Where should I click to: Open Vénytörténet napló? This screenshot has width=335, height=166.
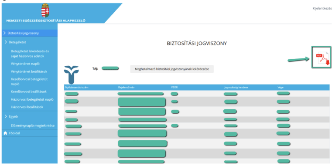click(x=25, y=64)
